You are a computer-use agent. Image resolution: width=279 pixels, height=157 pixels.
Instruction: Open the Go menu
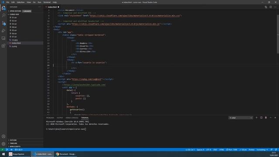tap(34, 2)
